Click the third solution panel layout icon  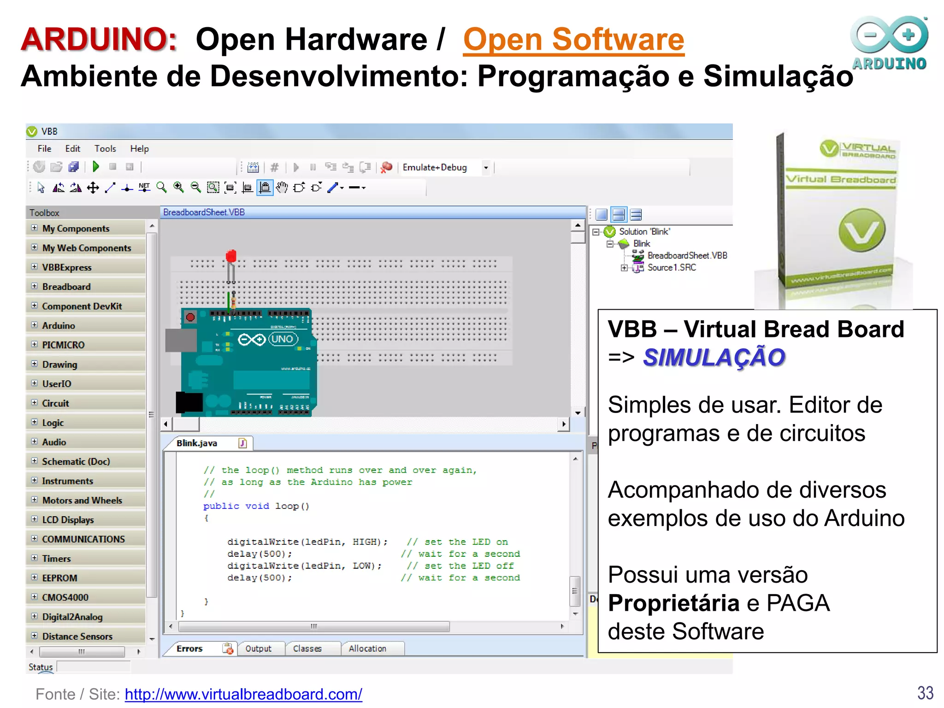[636, 214]
